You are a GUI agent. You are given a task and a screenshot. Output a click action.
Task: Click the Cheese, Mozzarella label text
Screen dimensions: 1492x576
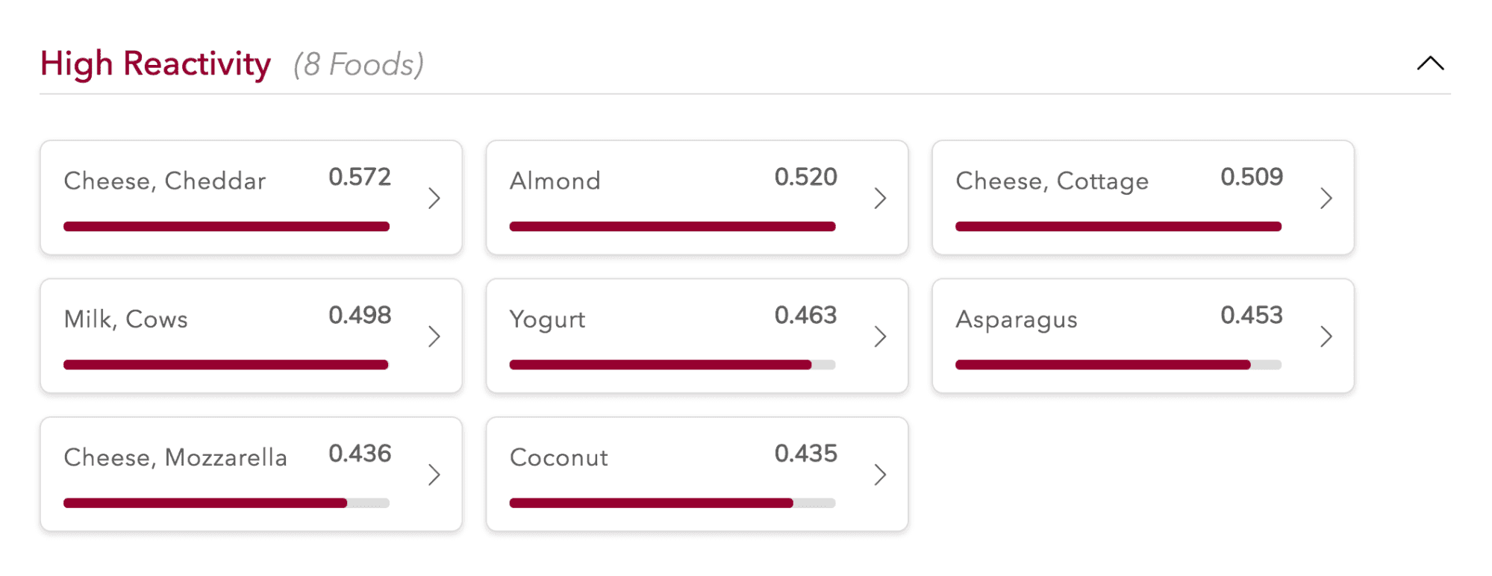pos(175,457)
